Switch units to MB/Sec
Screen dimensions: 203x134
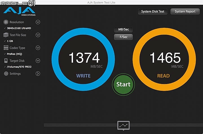(x=123, y=29)
